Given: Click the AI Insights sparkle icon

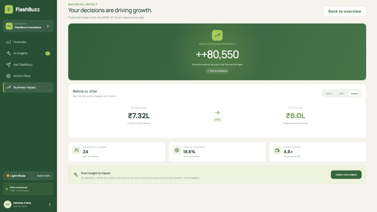Looking at the screenshot, I should click(x=8, y=53).
